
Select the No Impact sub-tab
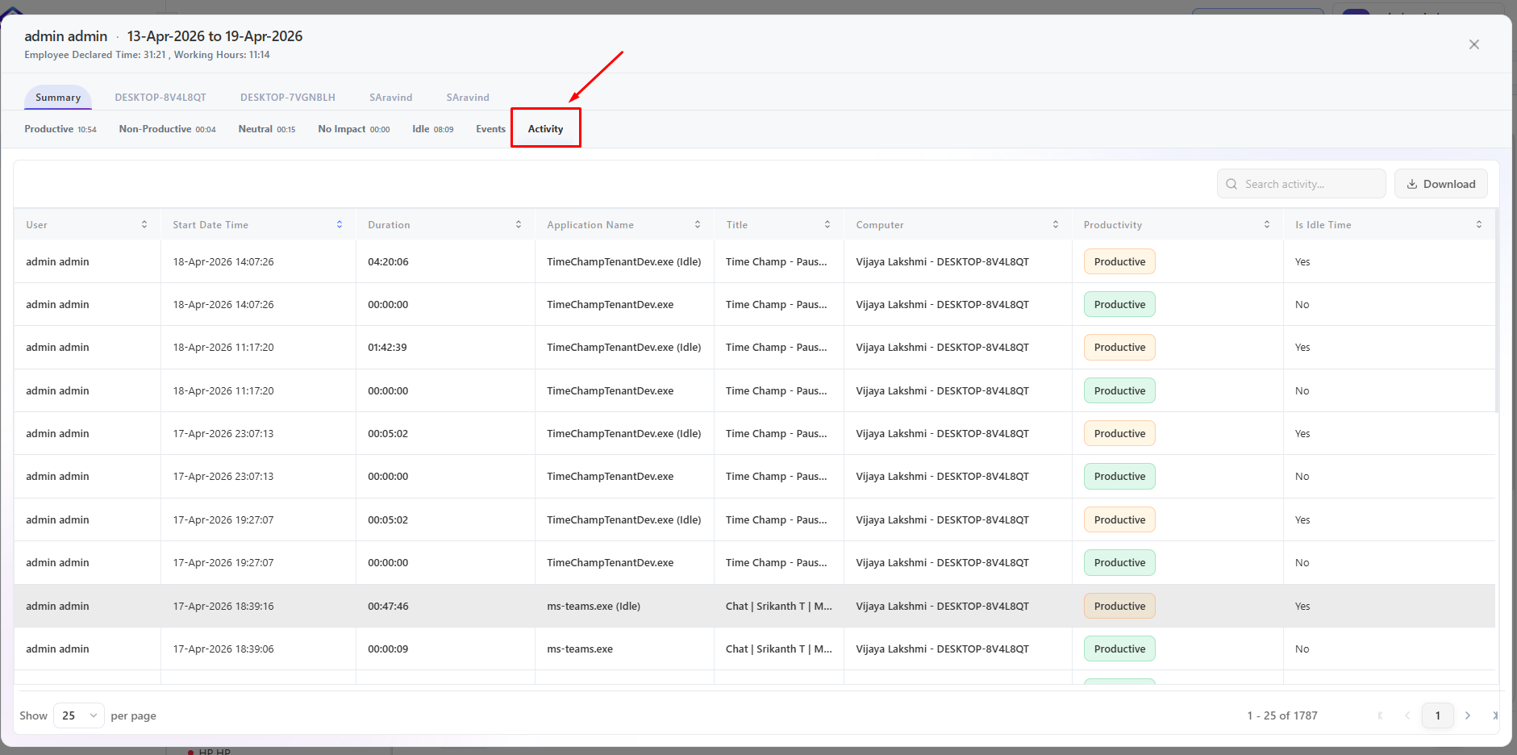point(354,129)
